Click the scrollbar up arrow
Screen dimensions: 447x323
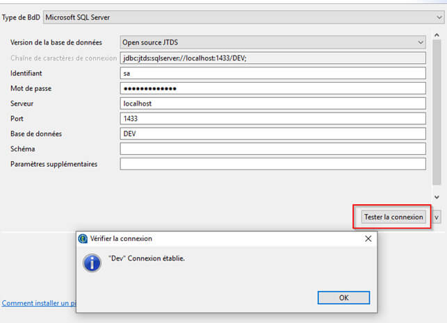click(437, 35)
